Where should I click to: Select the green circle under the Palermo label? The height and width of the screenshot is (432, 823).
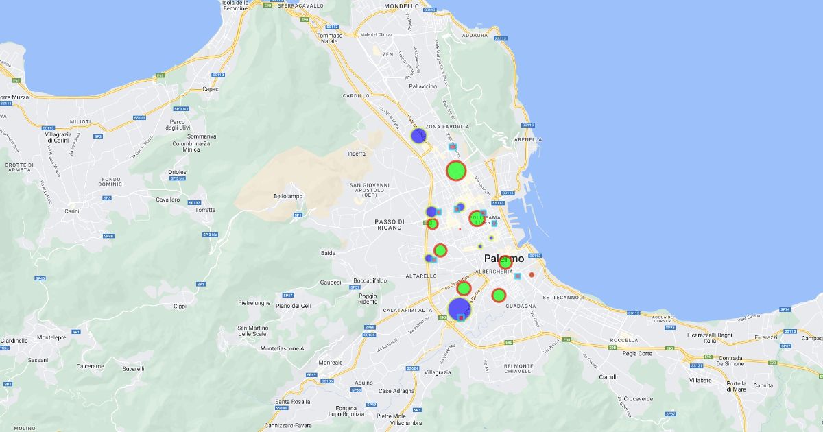505,263
